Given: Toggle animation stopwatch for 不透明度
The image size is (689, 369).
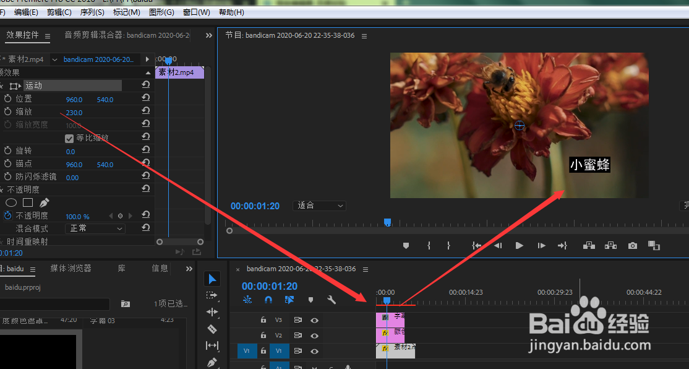Looking at the screenshot, I should pos(7,216).
